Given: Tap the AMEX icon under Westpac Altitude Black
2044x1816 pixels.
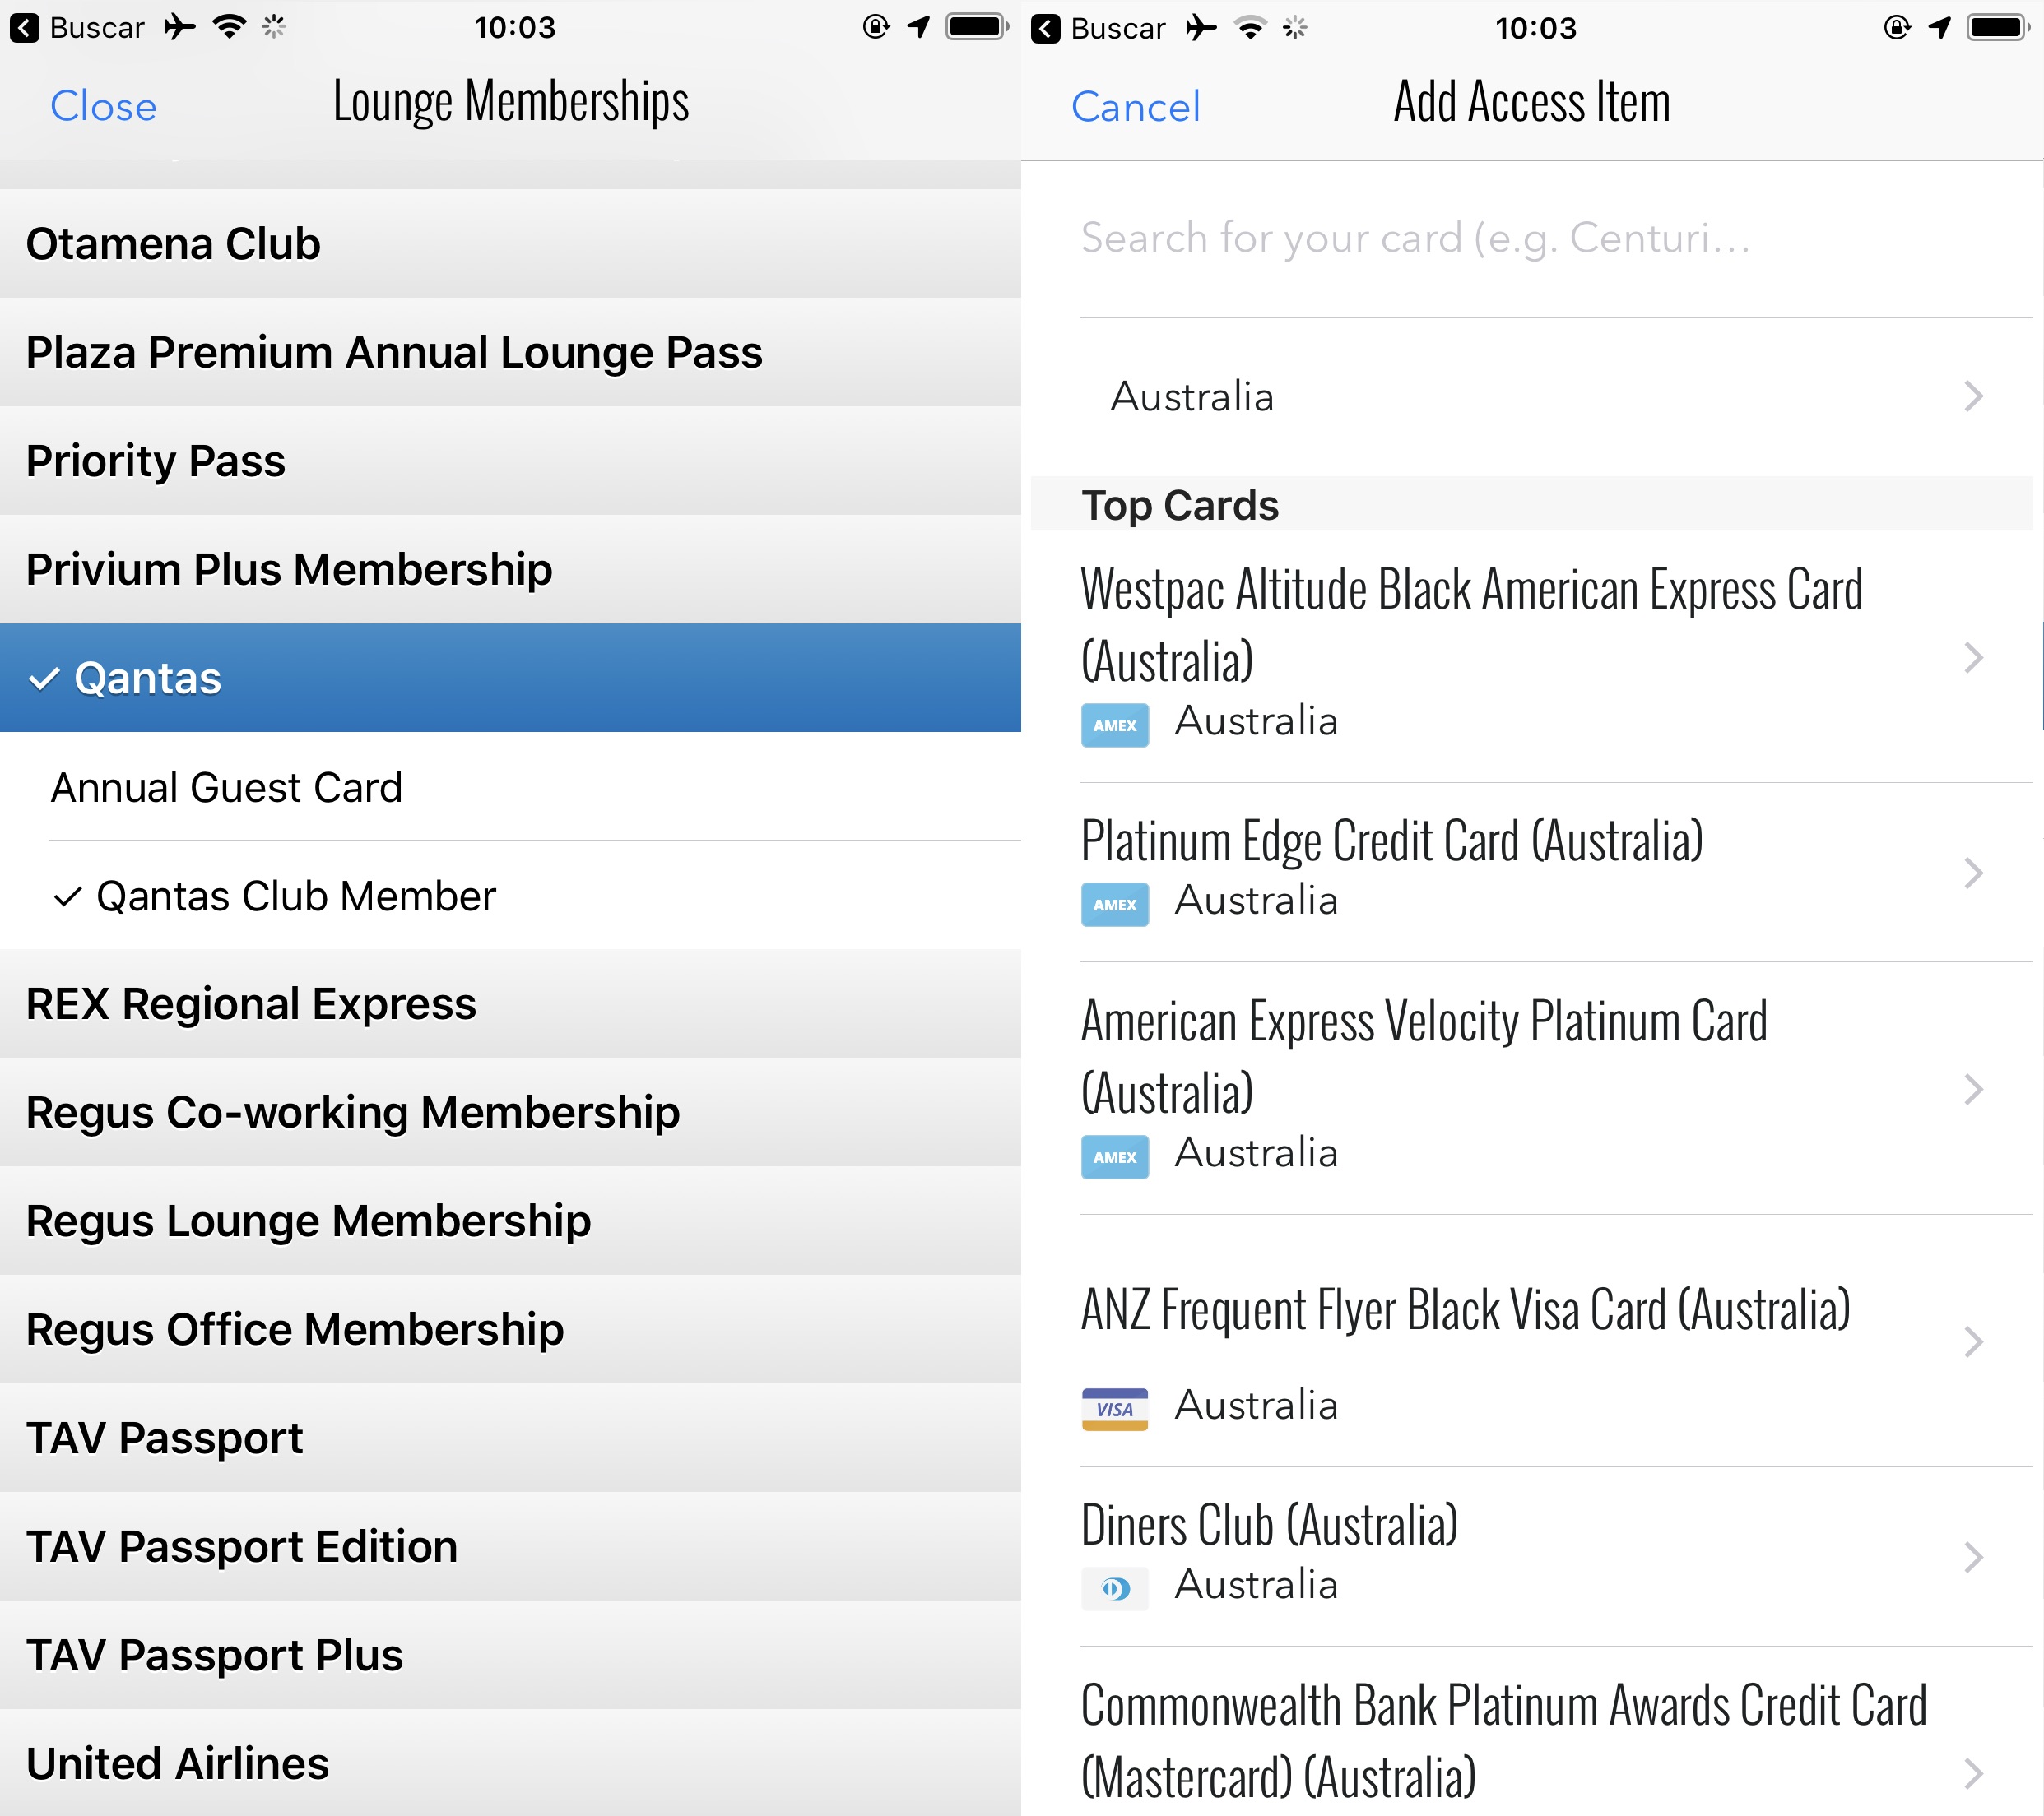Looking at the screenshot, I should pyautogui.click(x=1114, y=725).
